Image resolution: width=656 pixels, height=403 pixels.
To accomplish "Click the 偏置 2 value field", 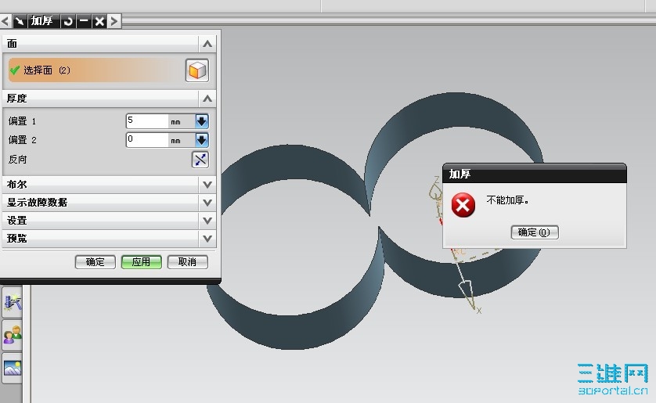I will tap(147, 139).
